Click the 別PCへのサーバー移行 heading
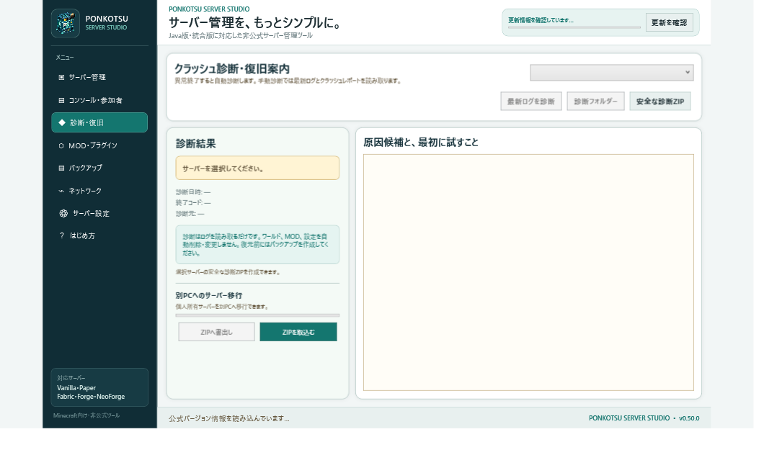764x455 pixels. (x=208, y=295)
